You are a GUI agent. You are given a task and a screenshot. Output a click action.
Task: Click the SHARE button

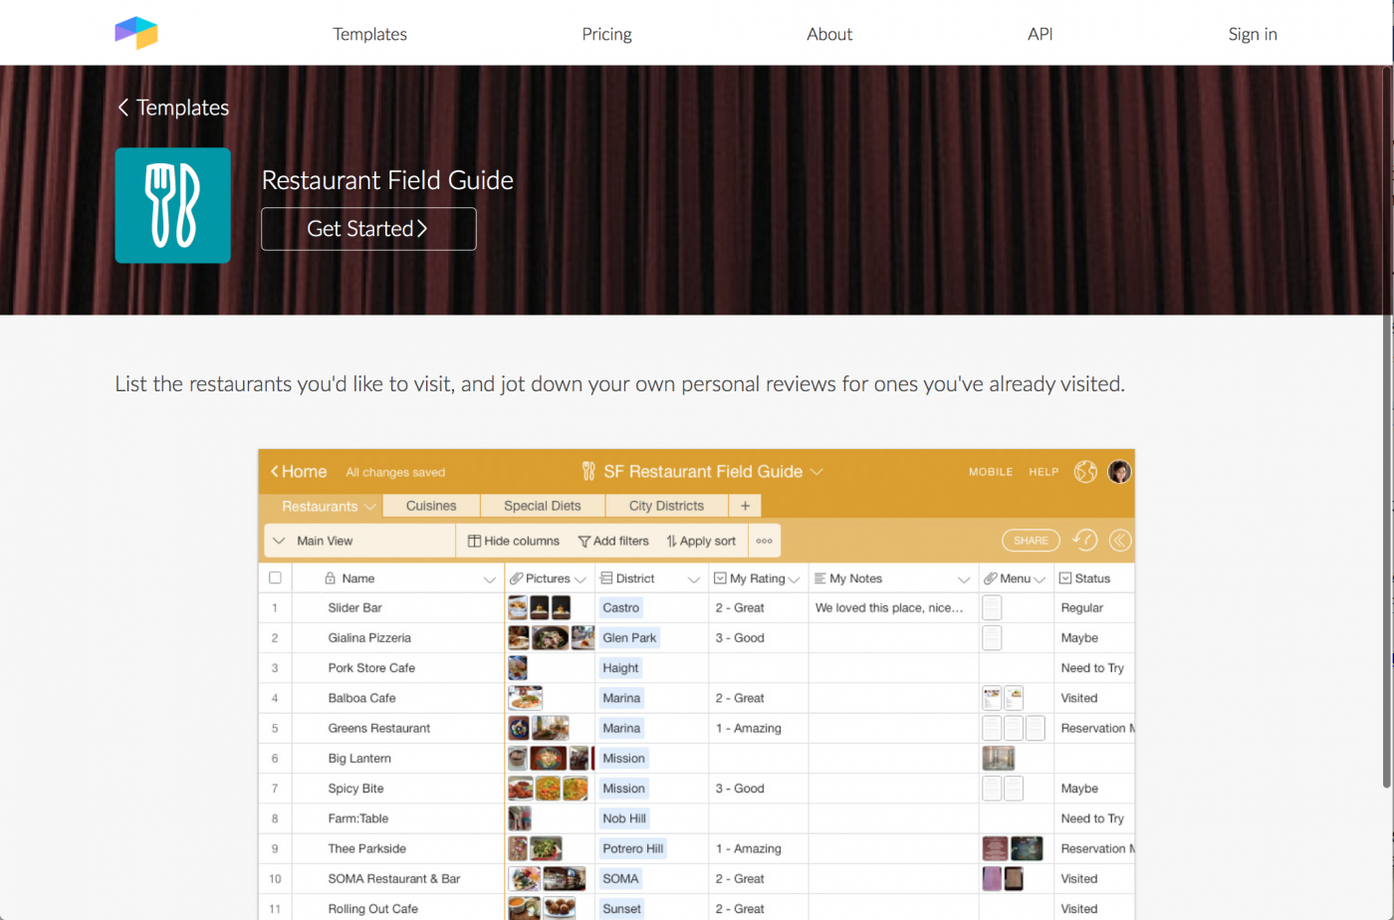click(x=1031, y=541)
